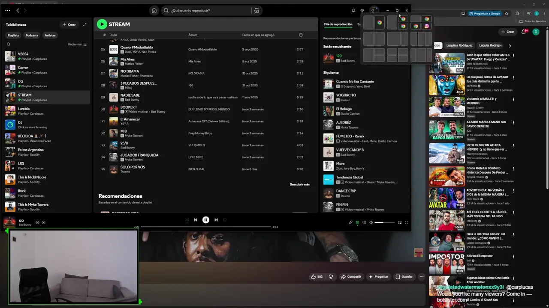Search inside Tu biblioteca
549x308 pixels.
(x=8, y=44)
